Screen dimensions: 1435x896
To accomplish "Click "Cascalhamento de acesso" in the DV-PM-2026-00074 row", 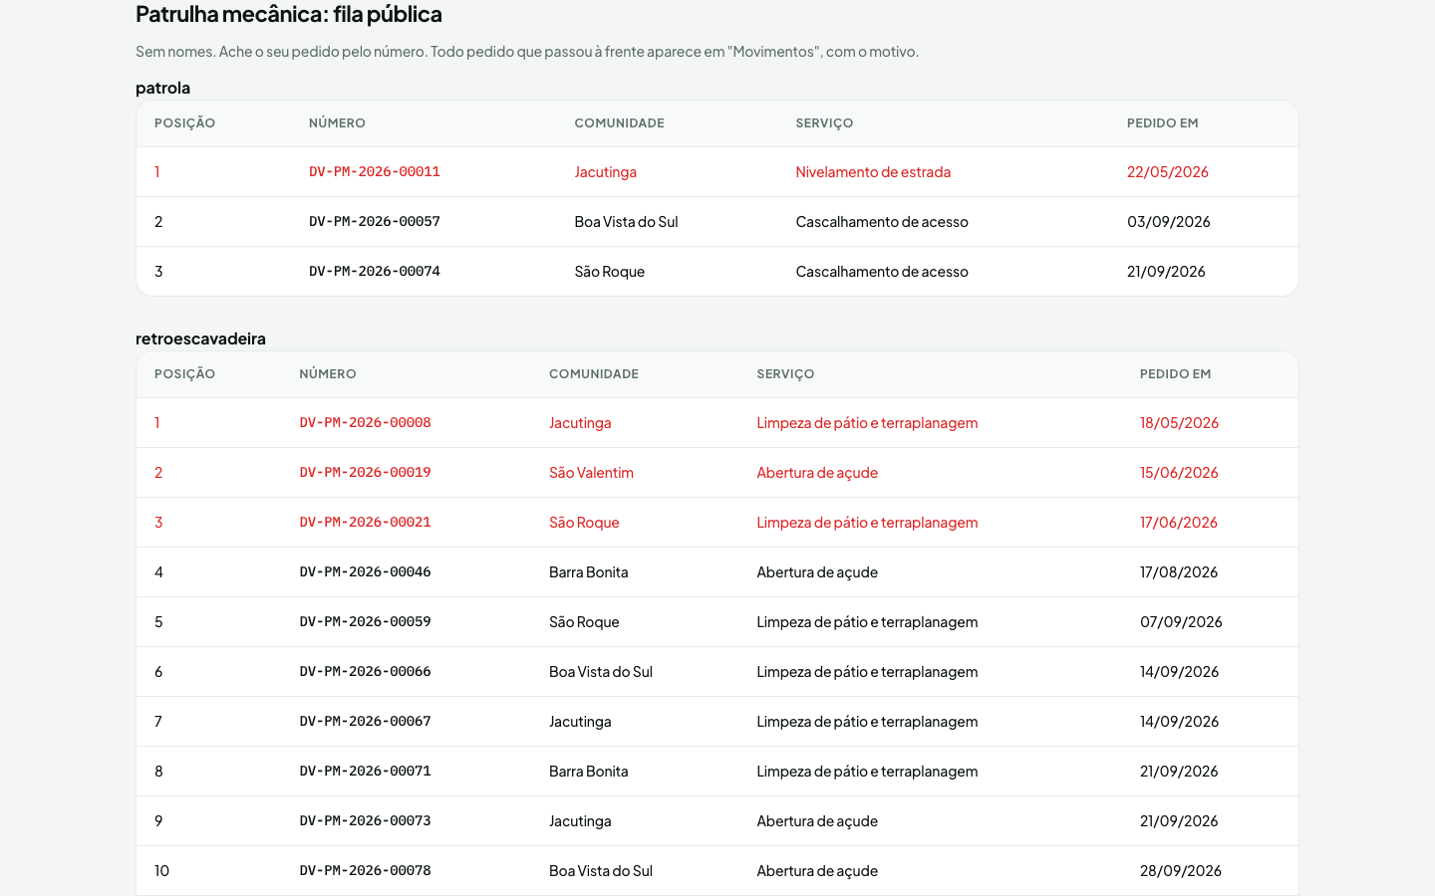I will click(882, 271).
